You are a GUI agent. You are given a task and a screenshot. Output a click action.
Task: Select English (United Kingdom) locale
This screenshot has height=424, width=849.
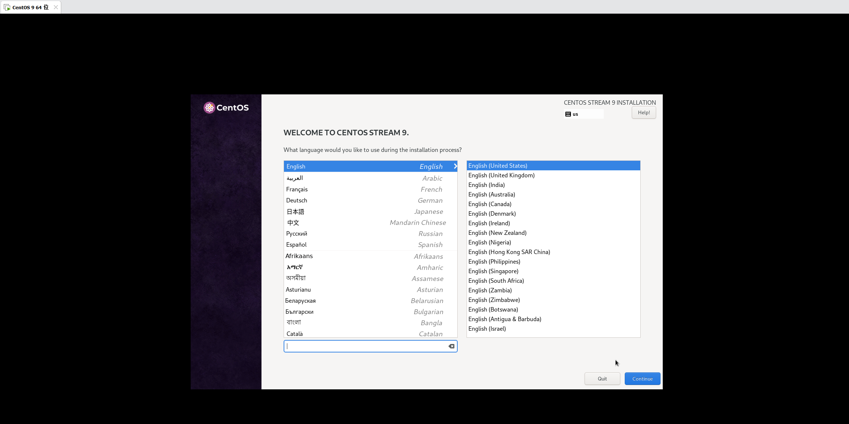[501, 175]
